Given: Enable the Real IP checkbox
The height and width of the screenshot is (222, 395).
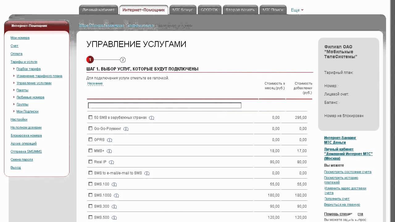Looking at the screenshot, I should pos(90,162).
